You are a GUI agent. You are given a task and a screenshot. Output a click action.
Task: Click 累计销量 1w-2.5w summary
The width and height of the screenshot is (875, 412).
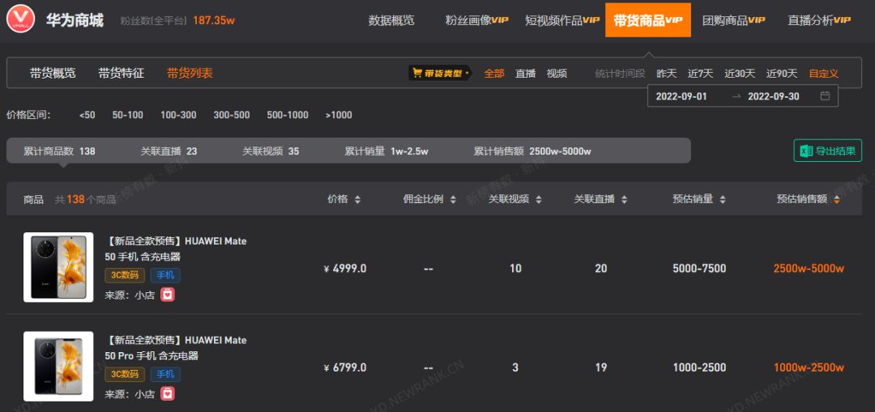tap(386, 151)
